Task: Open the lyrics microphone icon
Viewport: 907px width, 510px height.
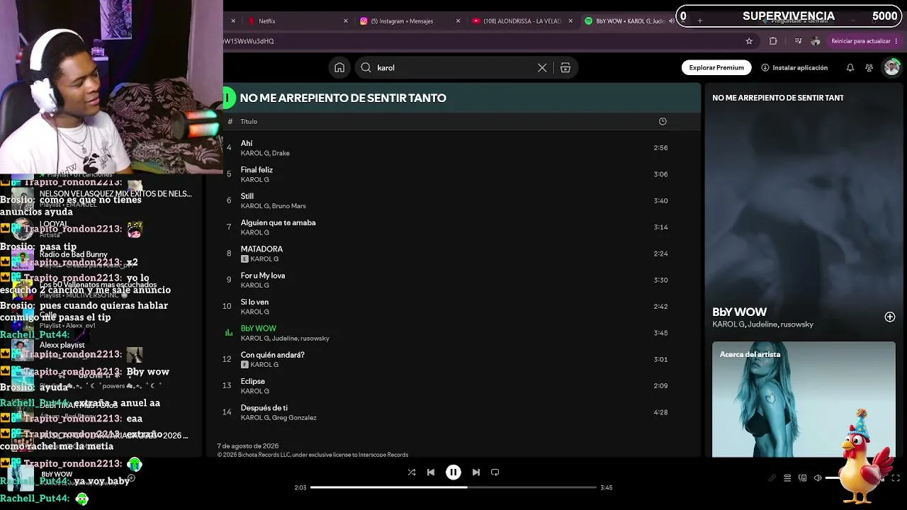Action: (772, 478)
